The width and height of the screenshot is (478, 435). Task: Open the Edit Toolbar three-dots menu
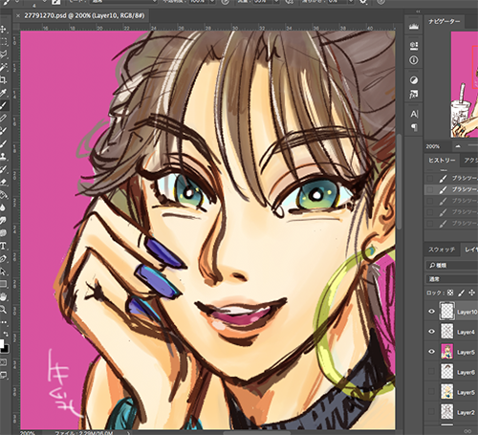[4, 322]
